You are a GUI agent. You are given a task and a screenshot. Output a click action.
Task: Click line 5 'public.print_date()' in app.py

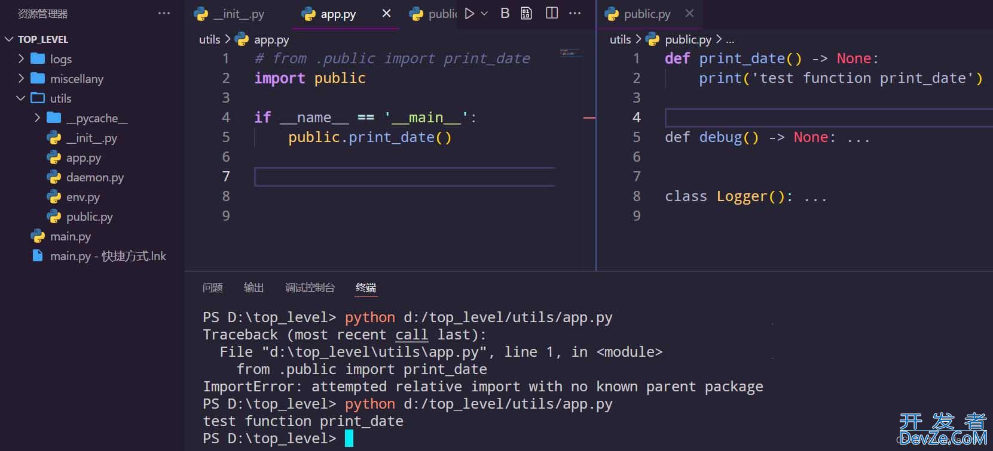369,137
